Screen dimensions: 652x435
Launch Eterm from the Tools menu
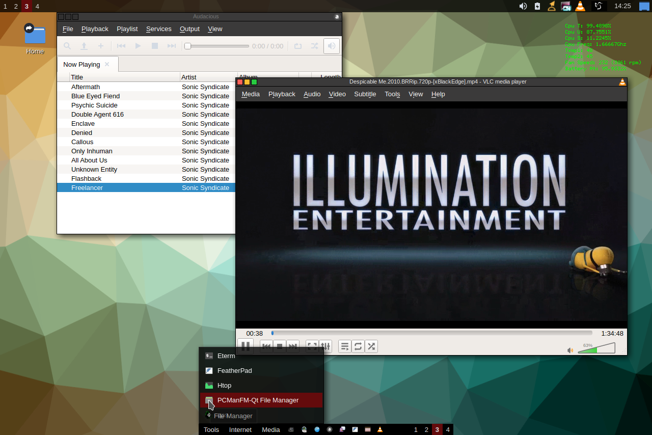261,356
